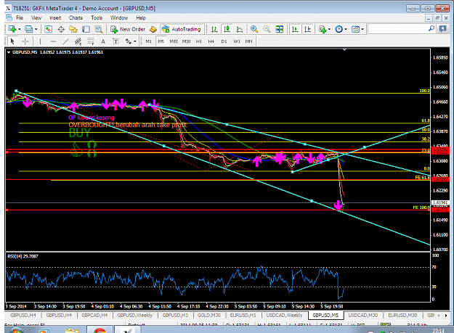Select the cursor arrow tool
This screenshot has width=454, height=333.
(x=12, y=41)
